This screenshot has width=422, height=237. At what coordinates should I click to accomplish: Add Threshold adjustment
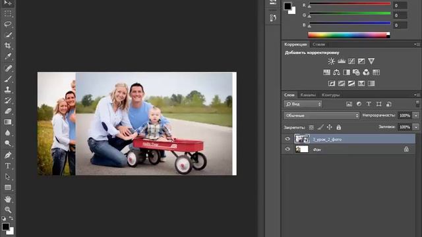tap(351, 84)
